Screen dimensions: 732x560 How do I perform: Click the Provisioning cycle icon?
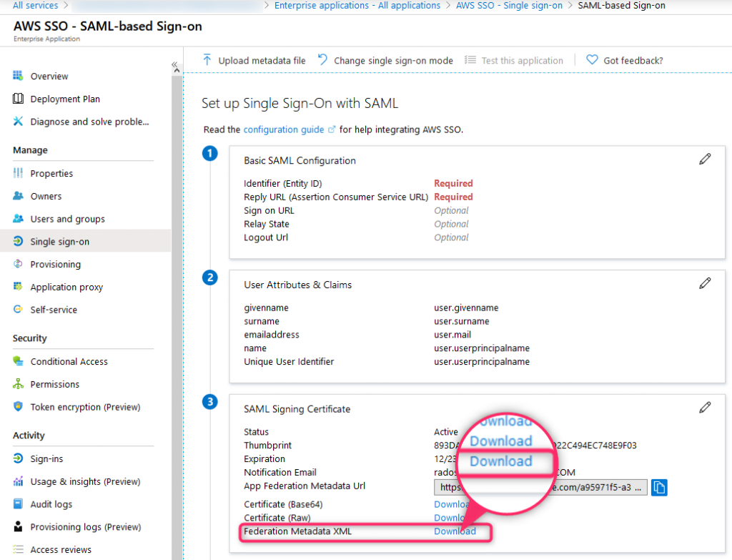click(18, 264)
